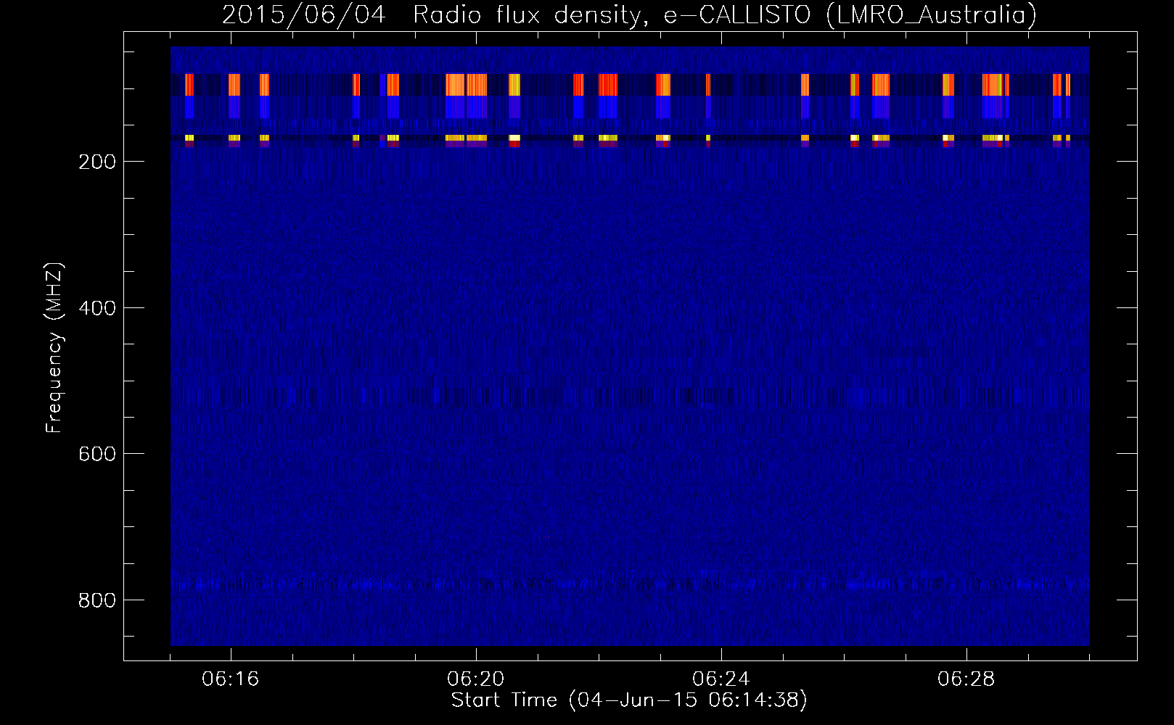Screen dimensions: 1174x725
Task: Select the 'Frequency (MHZ)' axis label
Action: coord(54,348)
